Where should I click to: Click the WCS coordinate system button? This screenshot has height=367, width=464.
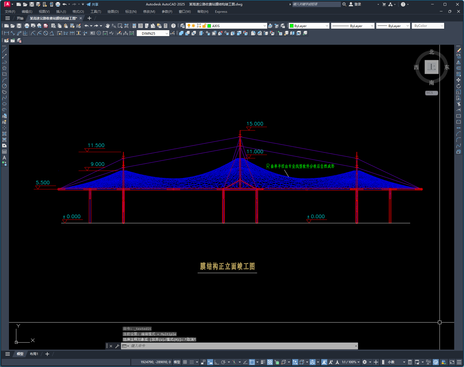click(431, 93)
